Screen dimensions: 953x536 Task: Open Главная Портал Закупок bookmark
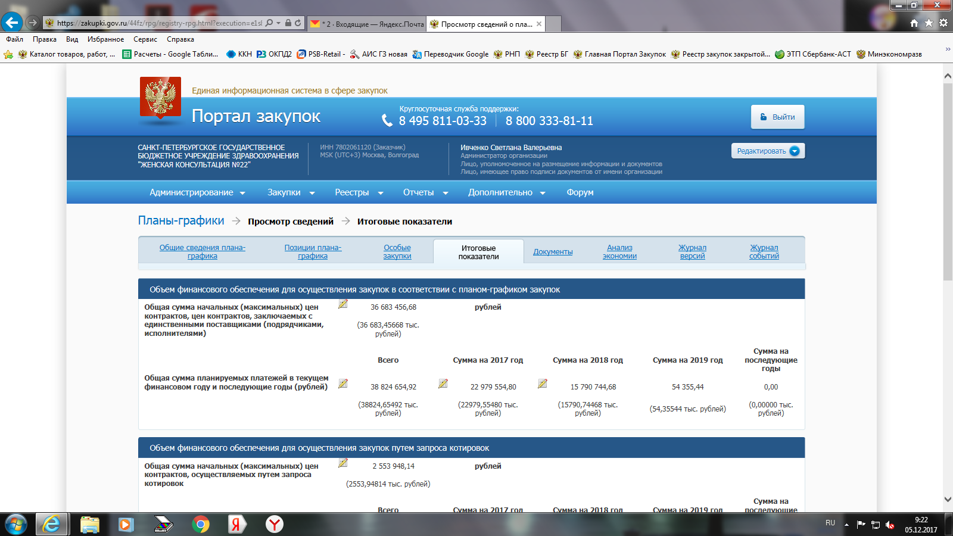[619, 54]
